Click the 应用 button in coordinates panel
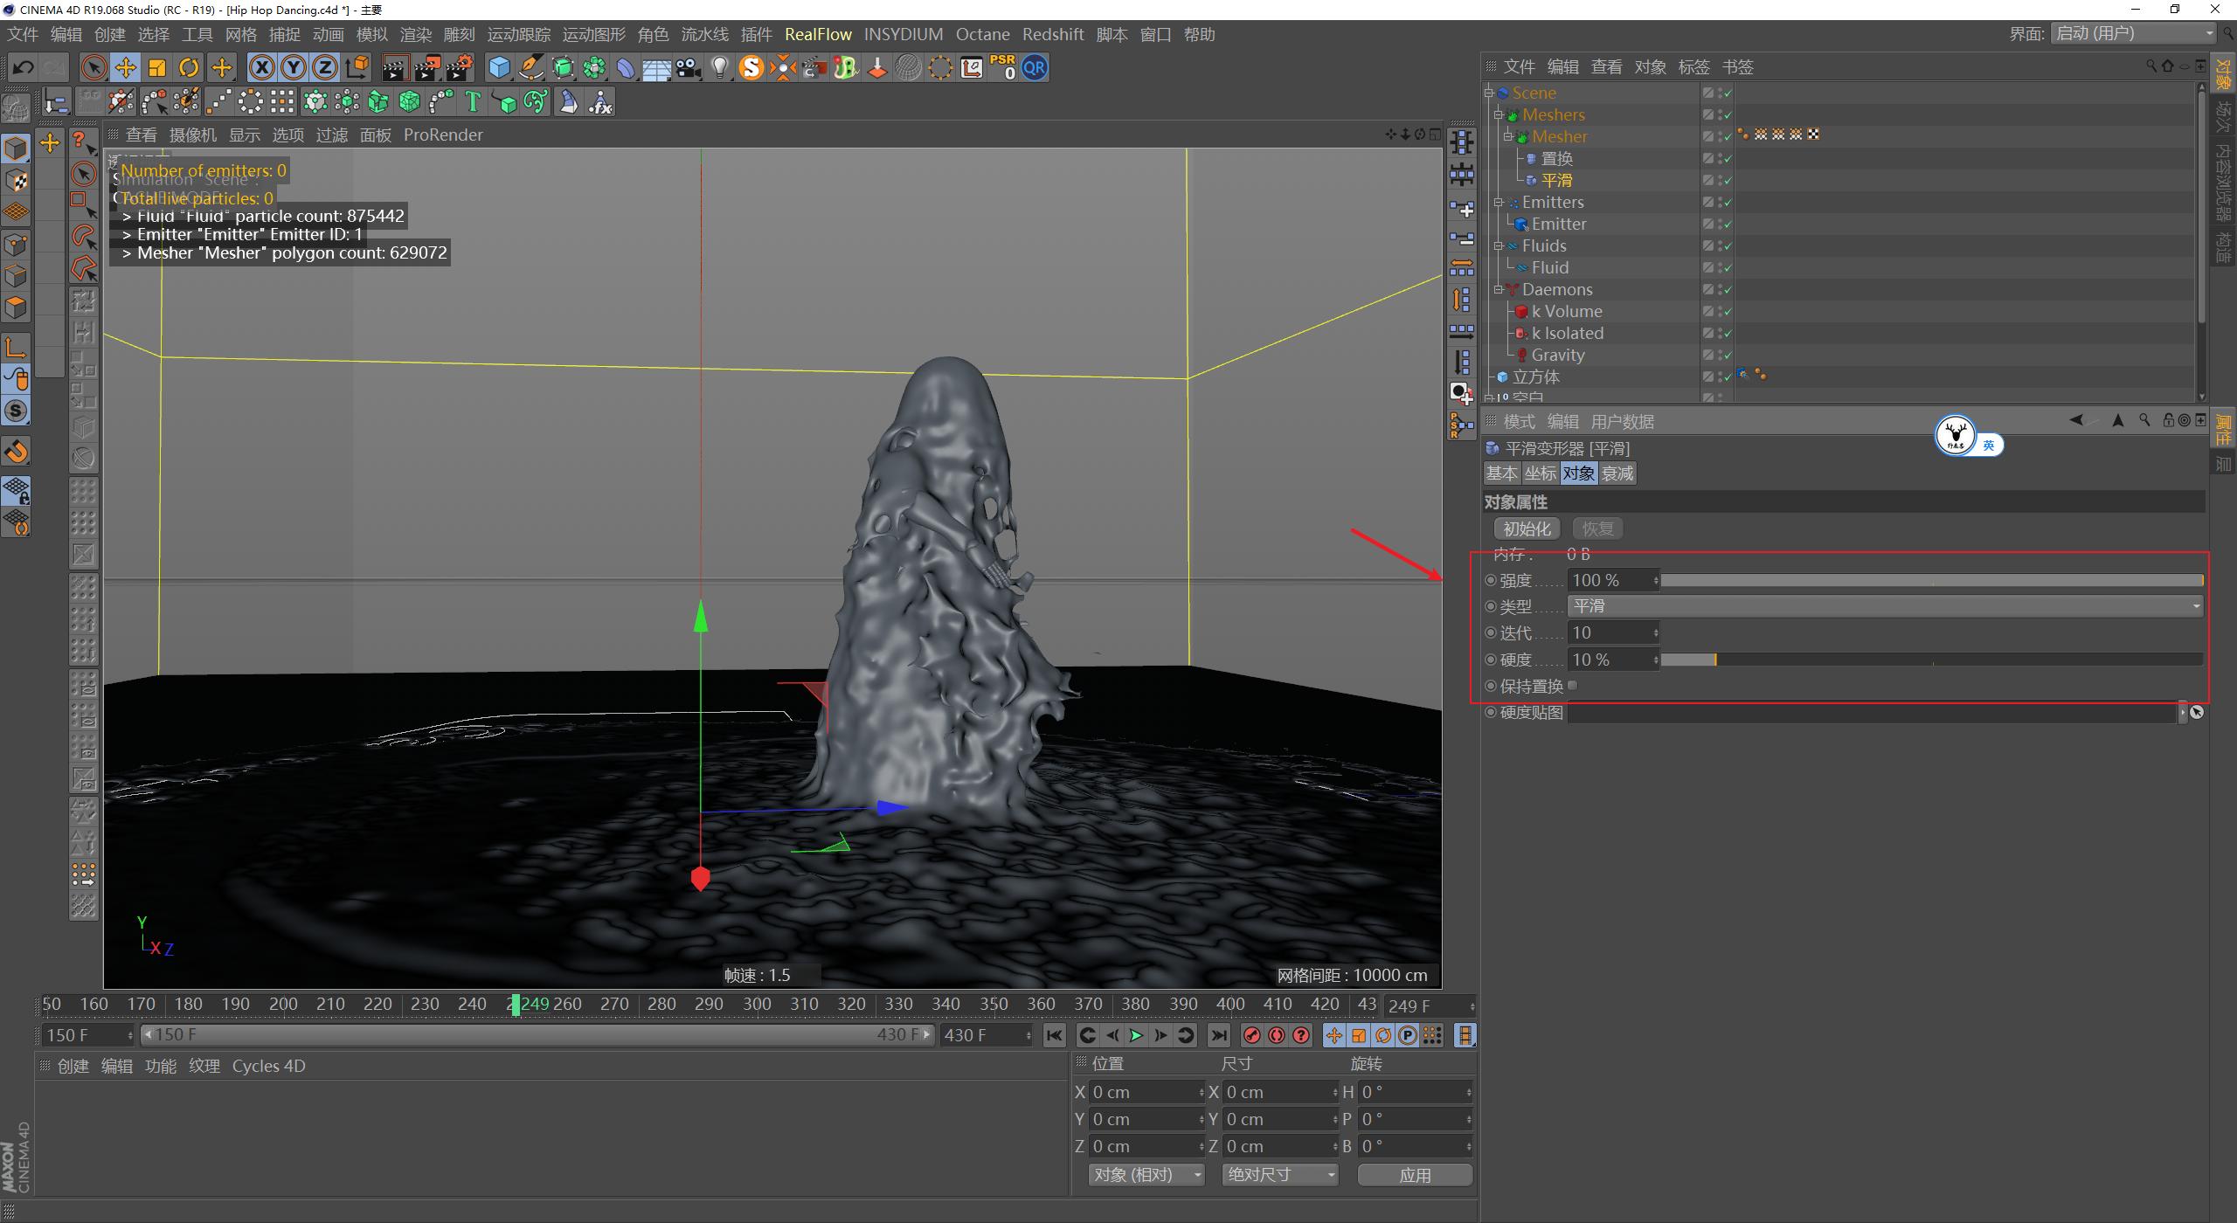 (x=1414, y=1175)
